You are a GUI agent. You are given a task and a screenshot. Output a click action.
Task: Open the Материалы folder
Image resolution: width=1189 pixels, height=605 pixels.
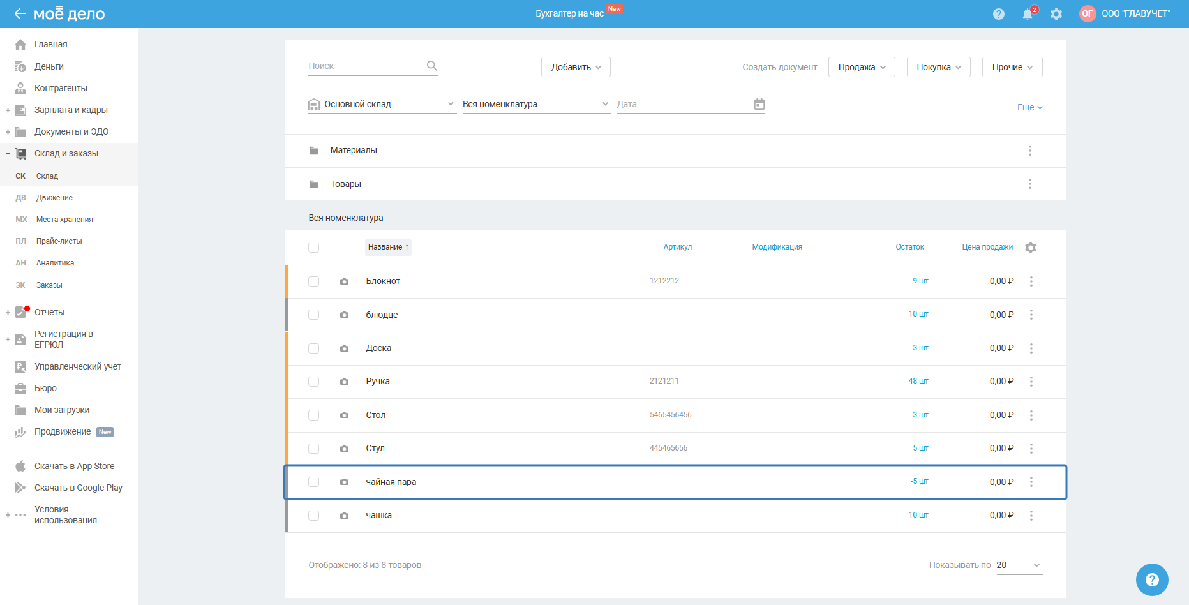point(354,151)
